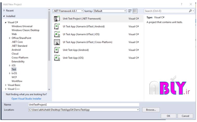Click the Unit Test App (iOS) icon
The height and width of the screenshot is (122, 197).
[57, 58]
